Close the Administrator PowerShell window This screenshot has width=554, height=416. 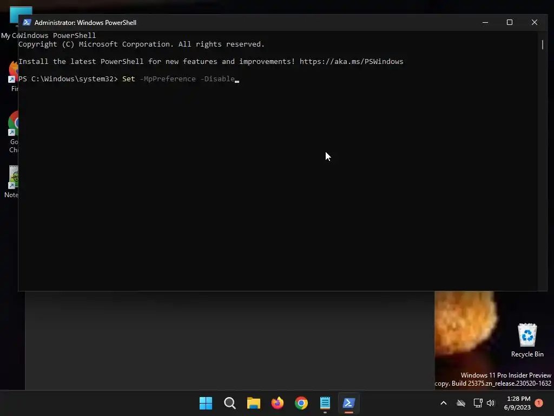click(535, 22)
